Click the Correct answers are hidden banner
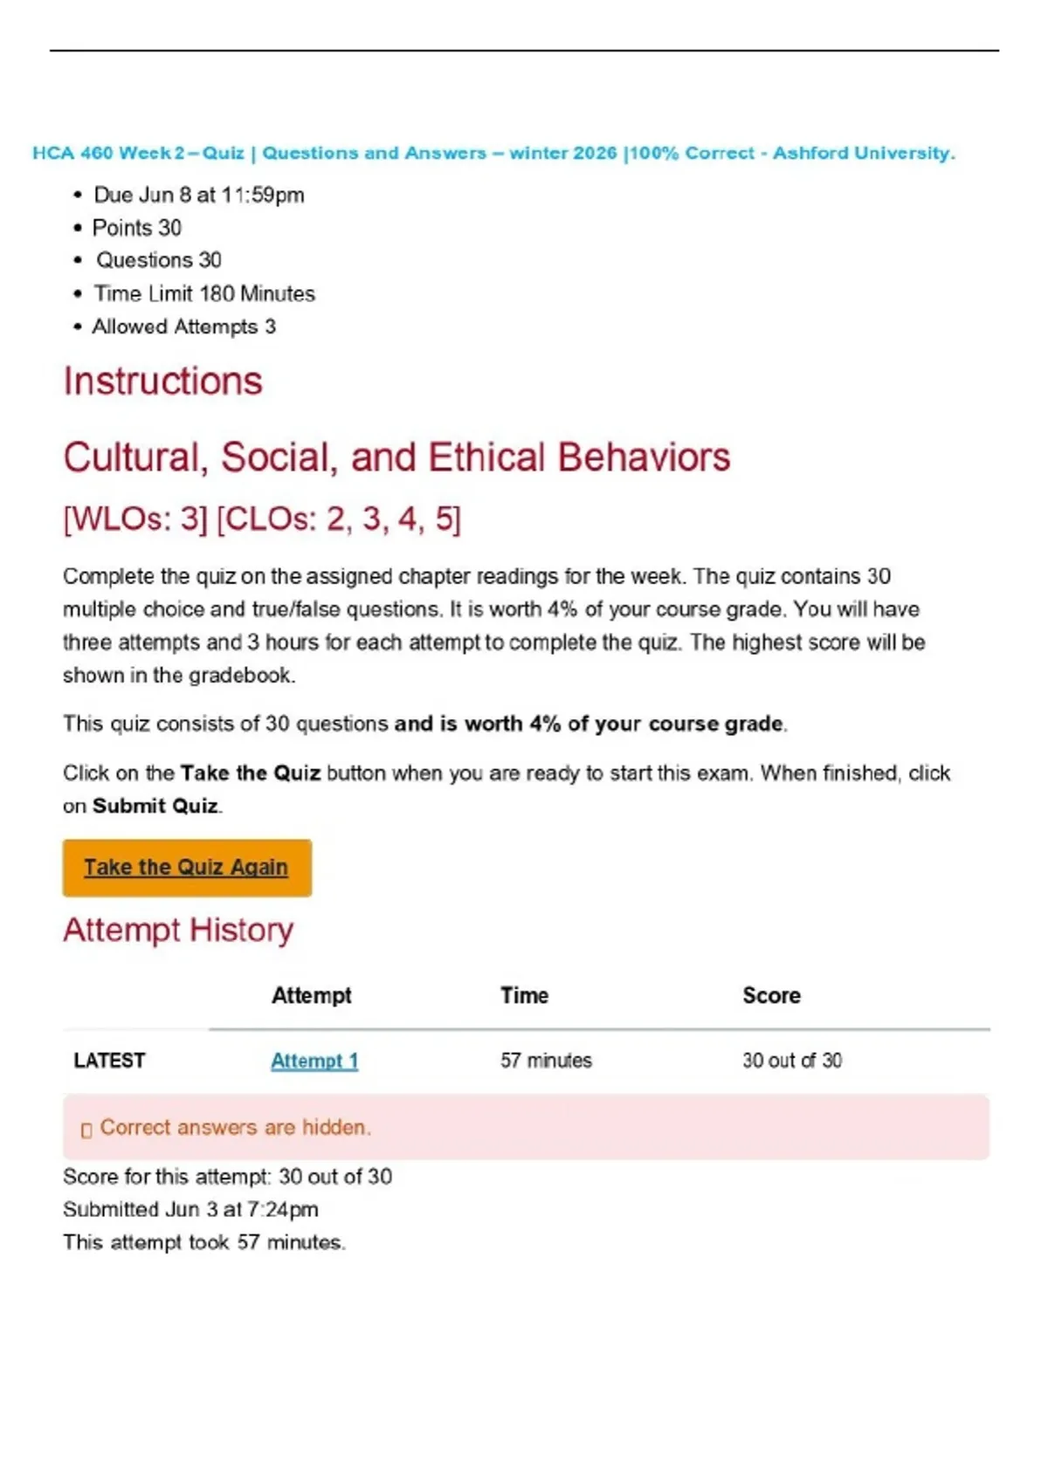The image size is (1048, 1484). click(x=526, y=1127)
